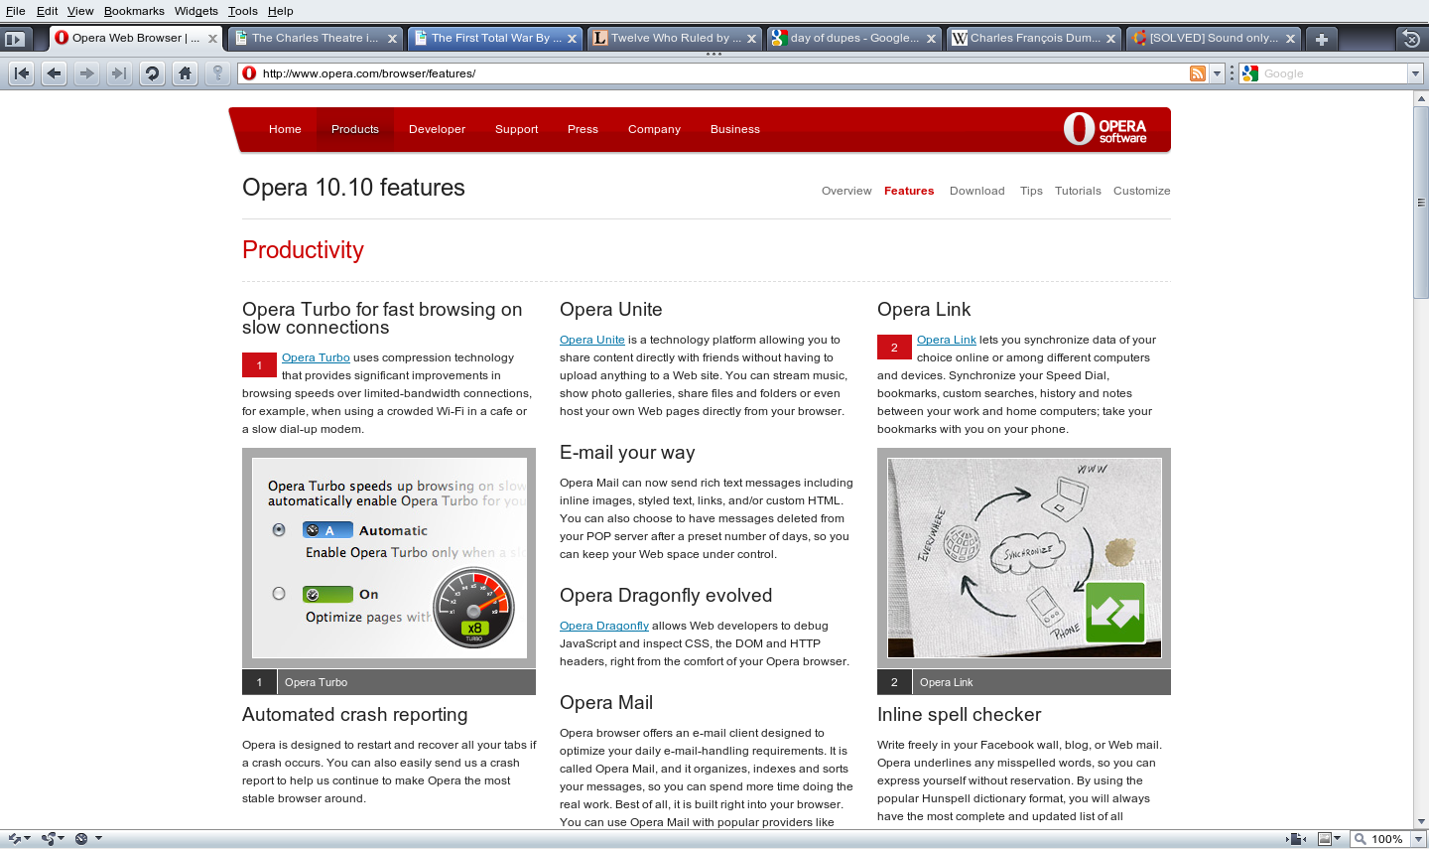Image resolution: width=1429 pixels, height=849 pixels.
Task: Select the Automatic radio option in the Turbo screenshot
Action: pyautogui.click(x=279, y=529)
